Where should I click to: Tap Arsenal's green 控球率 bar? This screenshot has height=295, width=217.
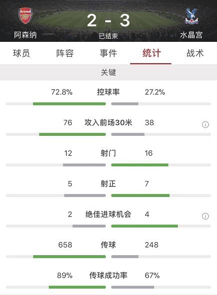coord(69,104)
